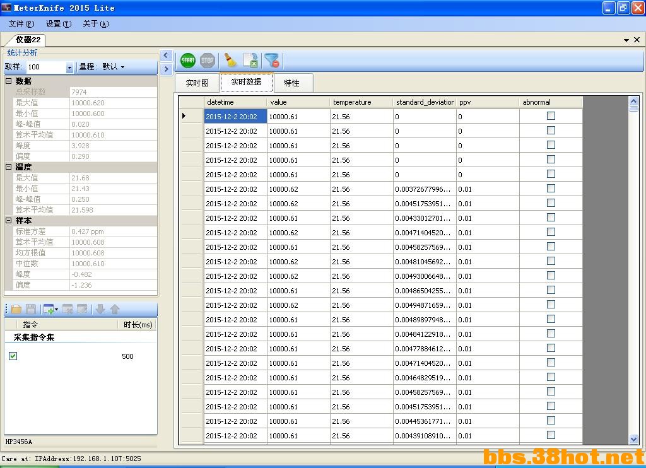Click into the 取样 input showing 100
The width and height of the screenshot is (646, 468).
[45, 67]
